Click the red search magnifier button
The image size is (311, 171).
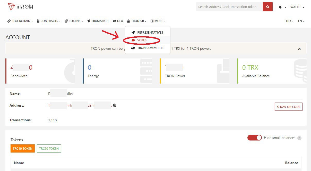[x=268, y=7]
